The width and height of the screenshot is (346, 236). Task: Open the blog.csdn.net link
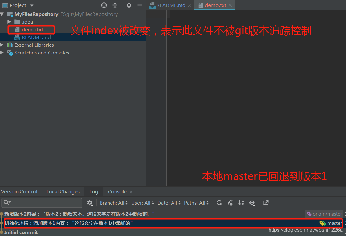click(x=305, y=230)
